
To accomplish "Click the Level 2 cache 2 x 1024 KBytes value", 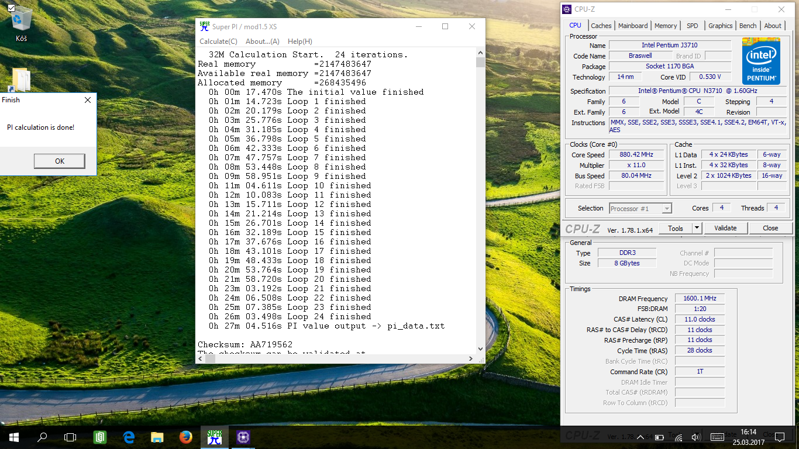I will [728, 175].
